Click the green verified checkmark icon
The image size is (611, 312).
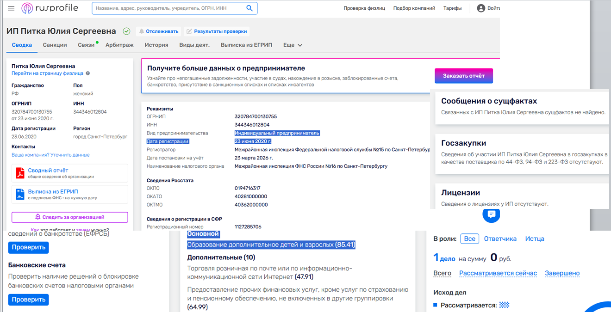point(126,31)
